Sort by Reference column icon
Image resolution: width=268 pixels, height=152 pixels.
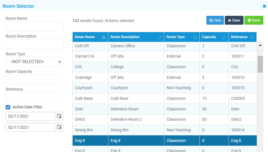click(x=252, y=37)
